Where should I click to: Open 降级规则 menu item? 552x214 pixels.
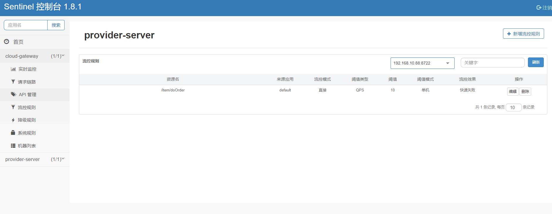[x=35, y=120]
